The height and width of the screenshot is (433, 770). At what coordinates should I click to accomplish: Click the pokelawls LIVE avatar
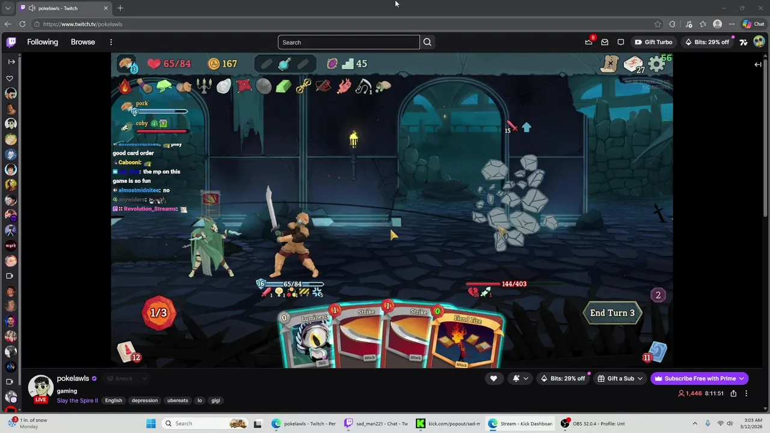(41, 388)
